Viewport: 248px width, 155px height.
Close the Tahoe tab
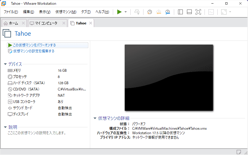(x=91, y=23)
